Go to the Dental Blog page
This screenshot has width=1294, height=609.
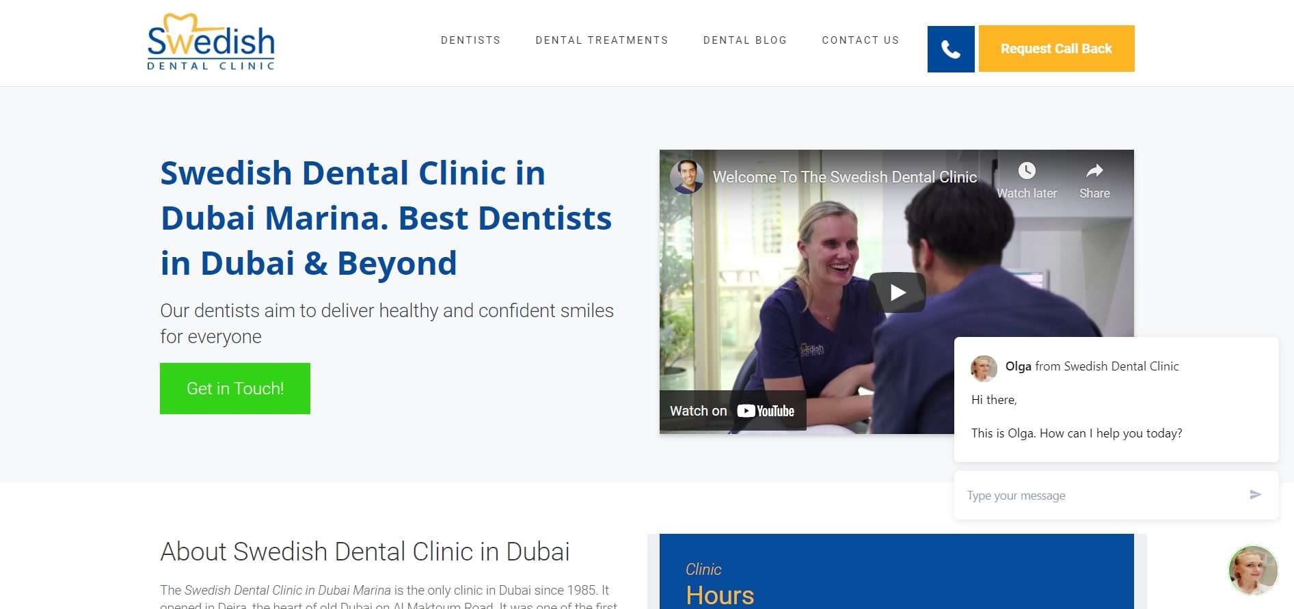pyautogui.click(x=745, y=40)
